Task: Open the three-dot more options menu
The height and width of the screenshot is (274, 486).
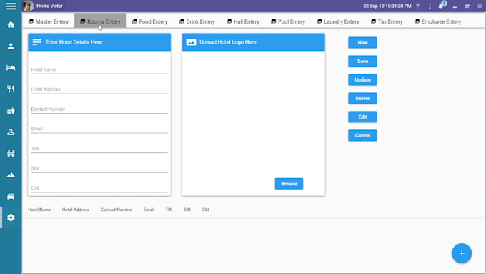Action: [430, 6]
